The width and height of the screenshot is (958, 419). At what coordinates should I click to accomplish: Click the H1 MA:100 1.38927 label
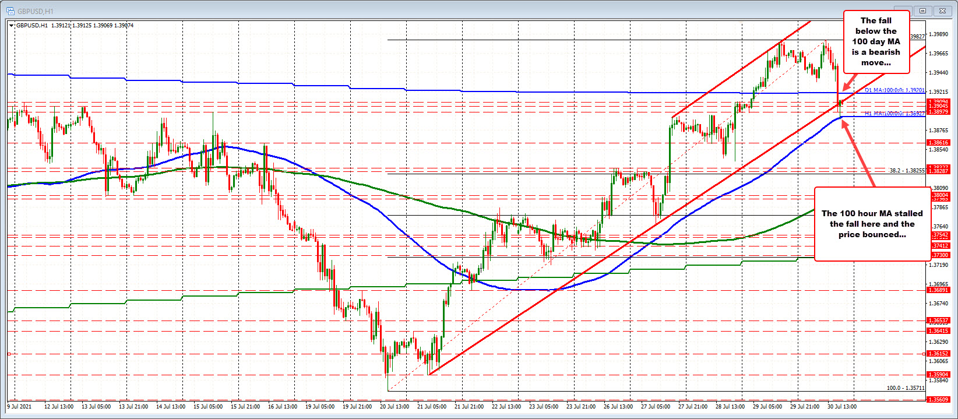(894, 114)
